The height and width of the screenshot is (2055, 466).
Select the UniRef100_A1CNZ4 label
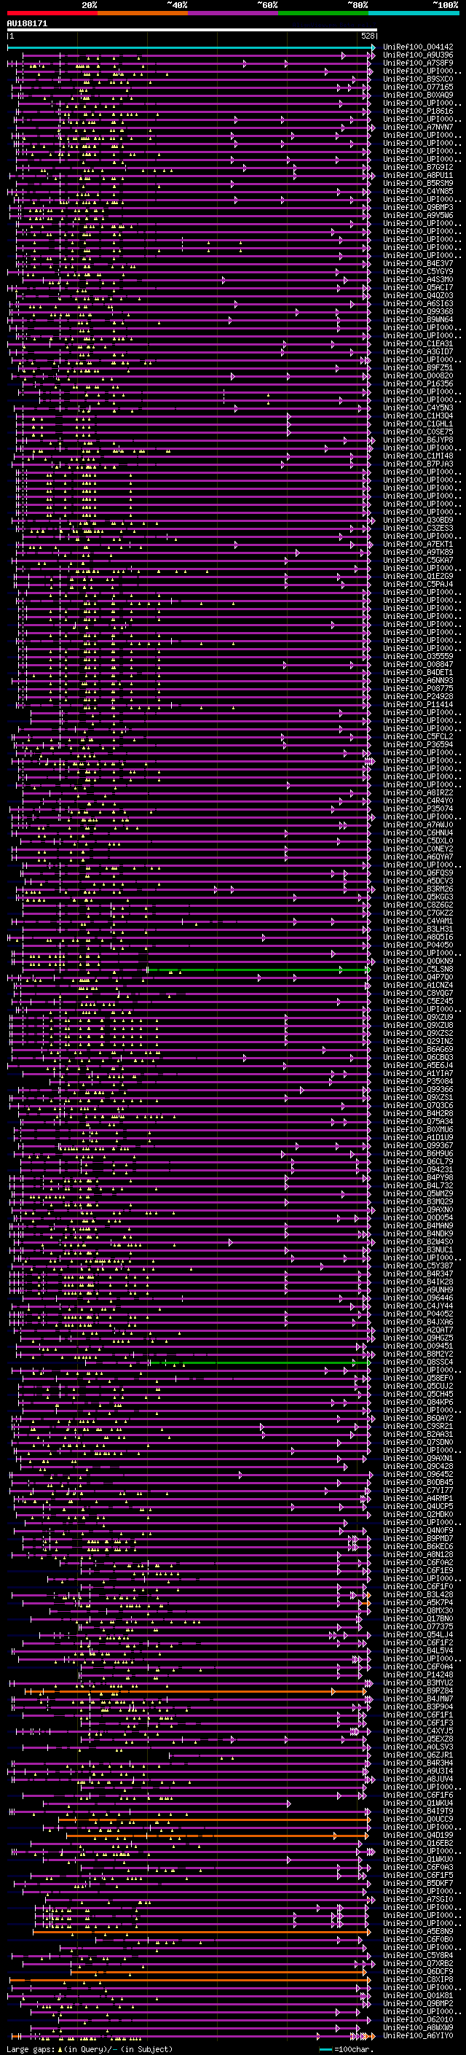(x=418, y=986)
